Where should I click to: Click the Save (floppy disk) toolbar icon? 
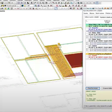2,3
